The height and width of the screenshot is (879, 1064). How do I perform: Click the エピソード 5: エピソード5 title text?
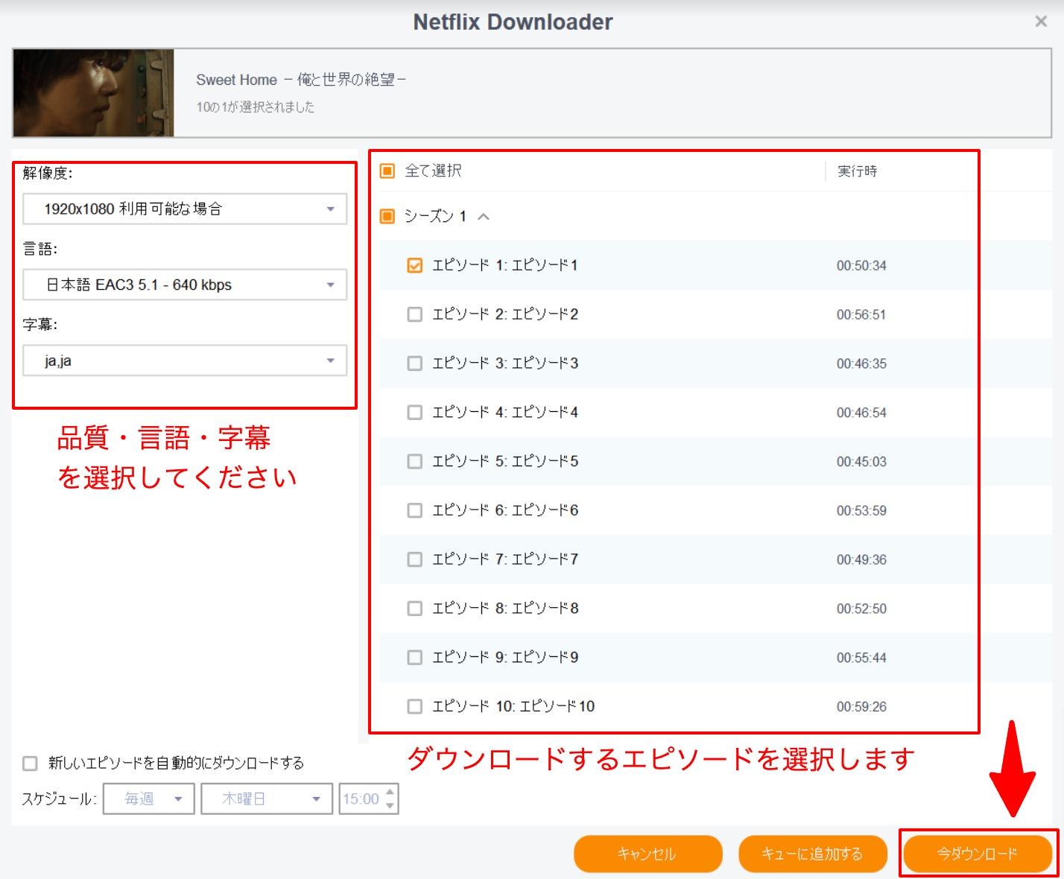[x=505, y=461]
